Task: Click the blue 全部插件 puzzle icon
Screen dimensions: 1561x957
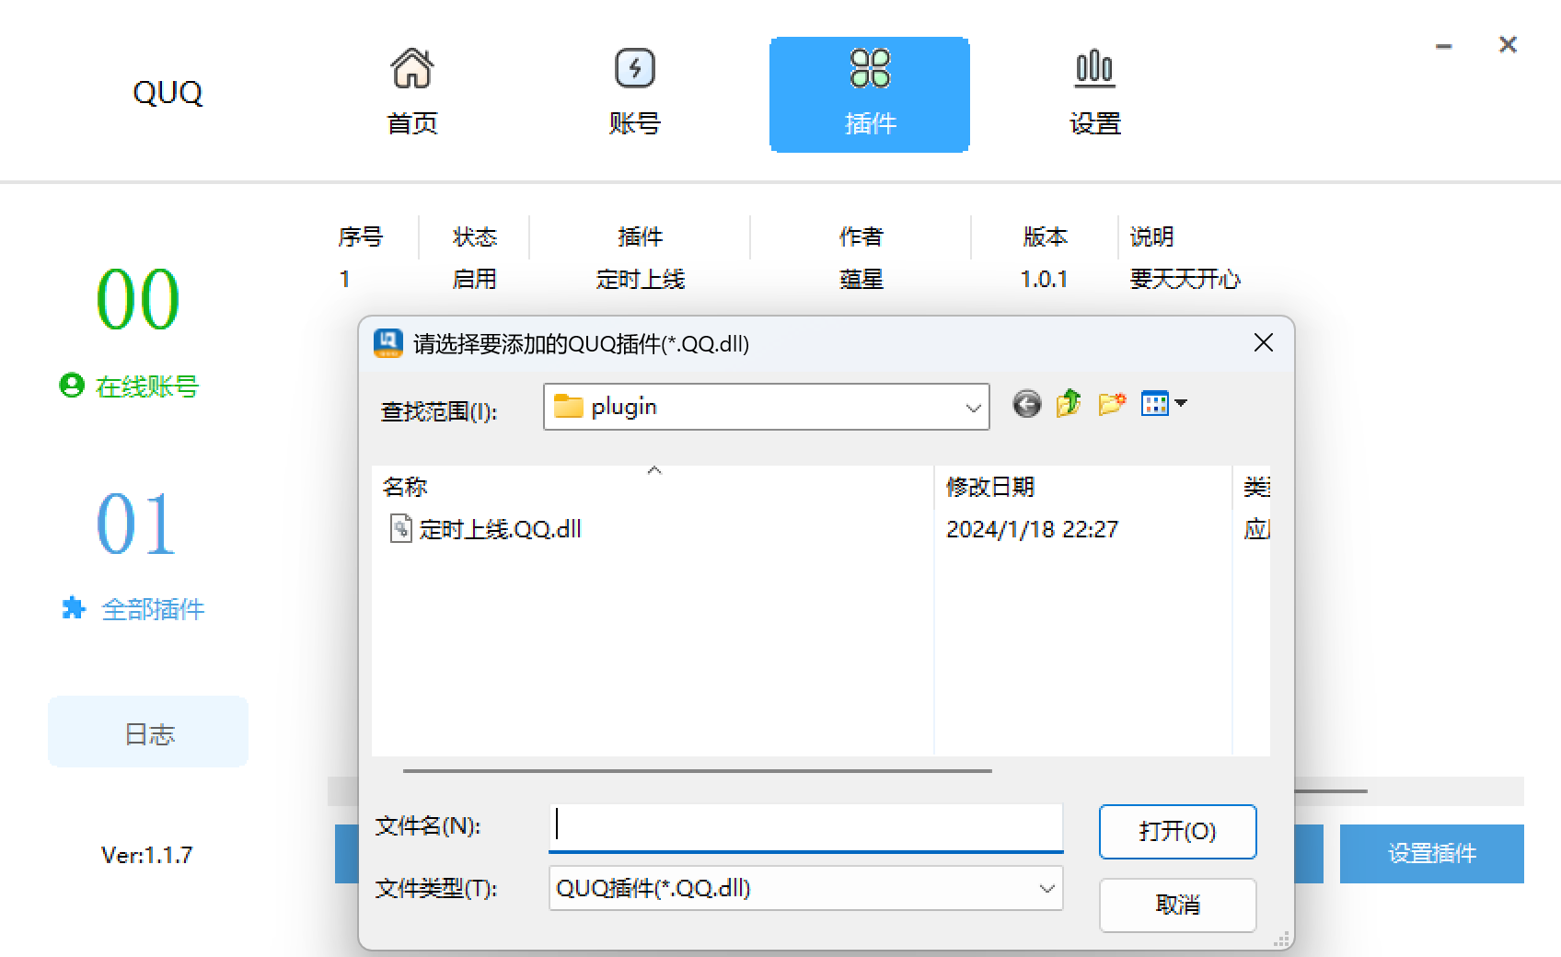Action: [x=74, y=608]
